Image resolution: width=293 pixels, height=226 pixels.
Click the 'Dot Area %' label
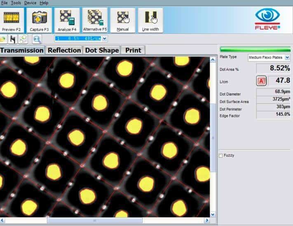click(229, 70)
